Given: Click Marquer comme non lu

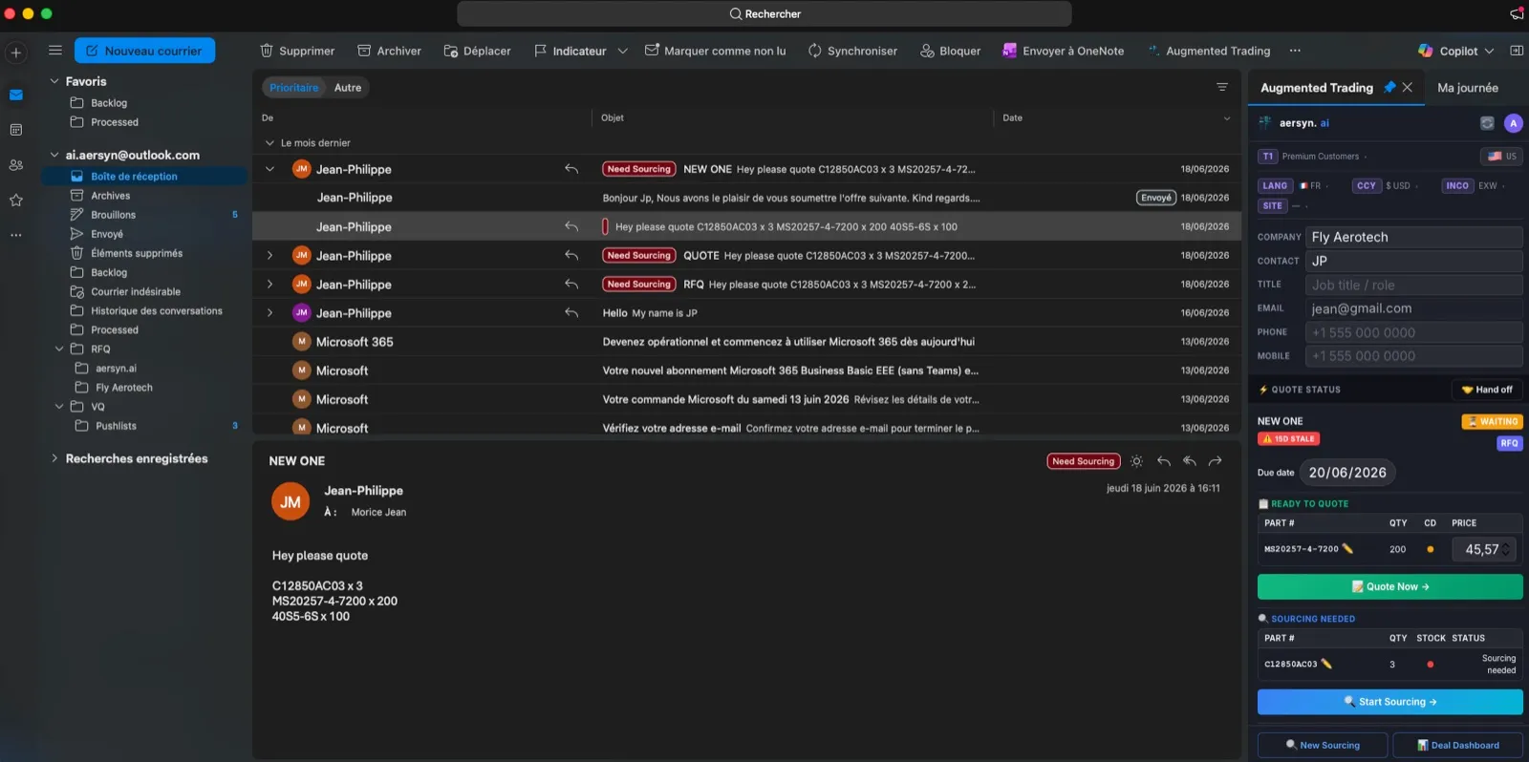Looking at the screenshot, I should click(715, 51).
